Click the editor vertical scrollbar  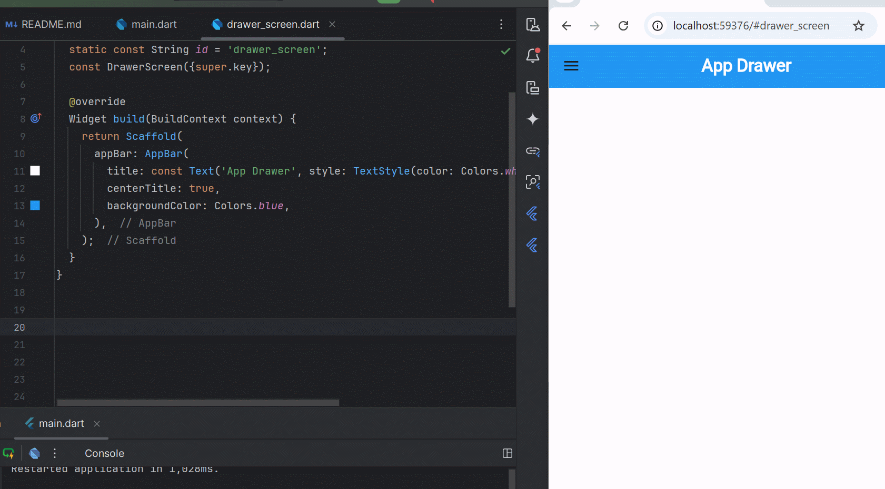click(512, 200)
